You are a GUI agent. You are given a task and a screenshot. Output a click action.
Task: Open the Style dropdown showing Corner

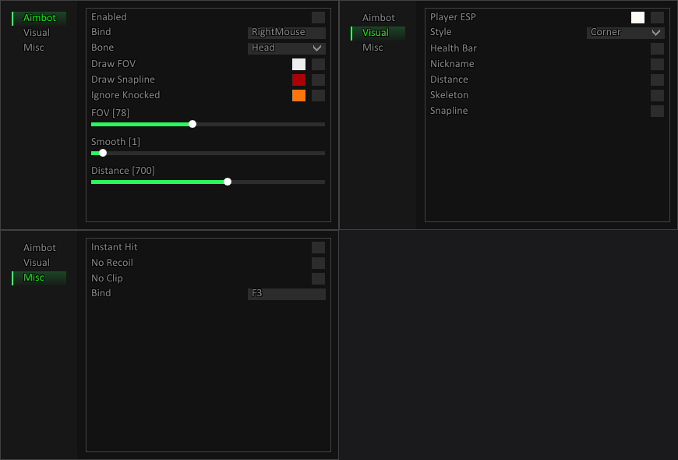(x=625, y=33)
